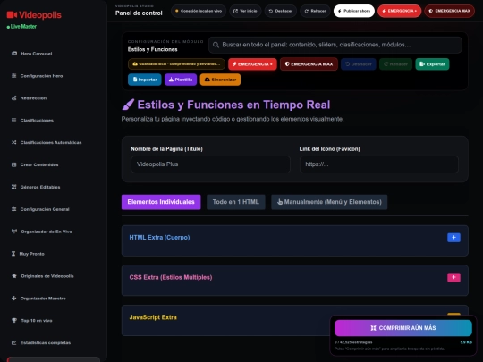Click the search magnifier icon
This screenshot has width=483, height=362.
[x=216, y=45]
